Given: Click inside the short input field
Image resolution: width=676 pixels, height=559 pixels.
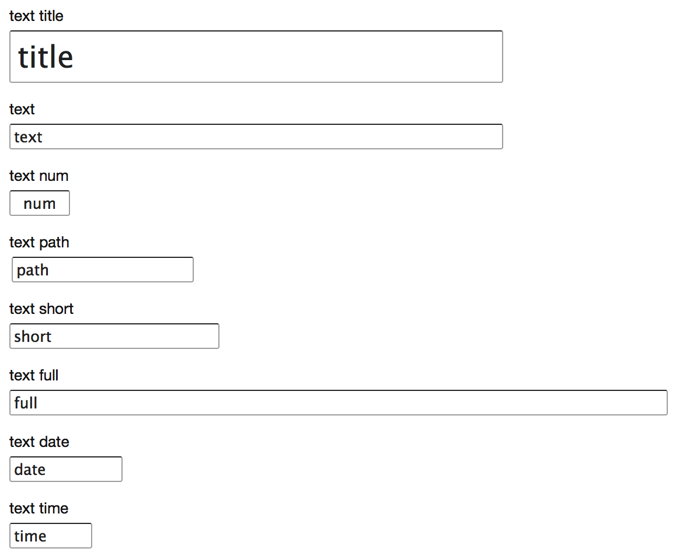Looking at the screenshot, I should (114, 336).
